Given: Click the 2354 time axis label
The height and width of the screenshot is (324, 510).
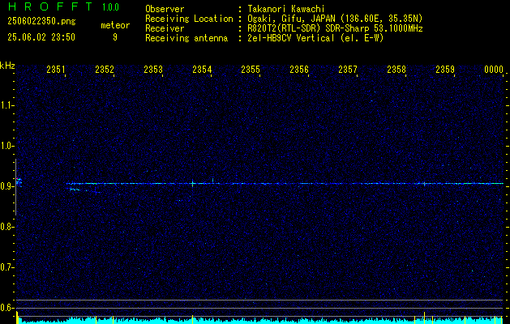Looking at the screenshot, I should click(202, 70).
